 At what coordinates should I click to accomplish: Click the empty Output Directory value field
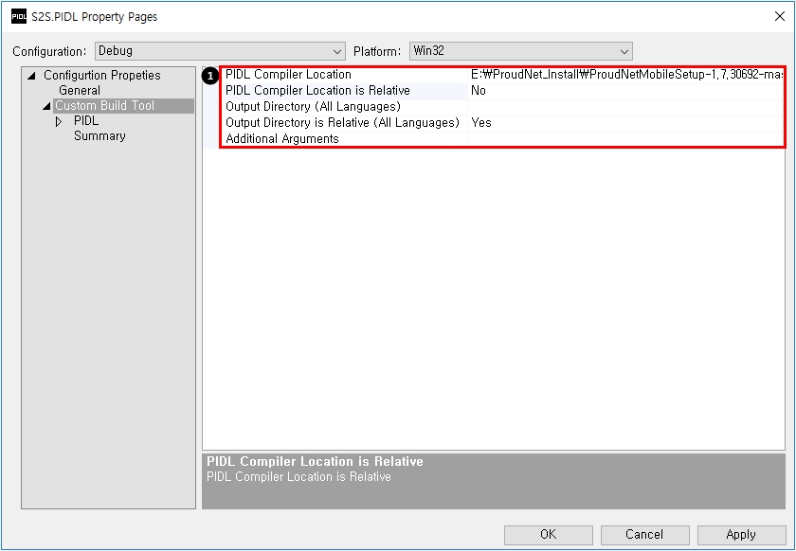625,107
